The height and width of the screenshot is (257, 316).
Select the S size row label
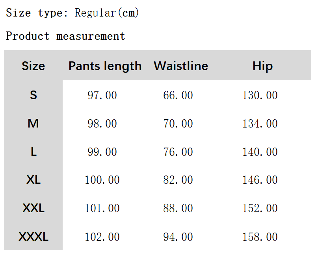point(33,95)
